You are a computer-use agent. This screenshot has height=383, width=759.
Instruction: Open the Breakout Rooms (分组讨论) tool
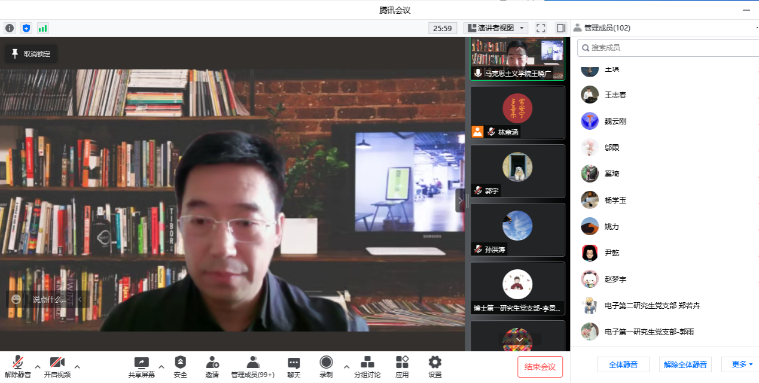point(367,366)
